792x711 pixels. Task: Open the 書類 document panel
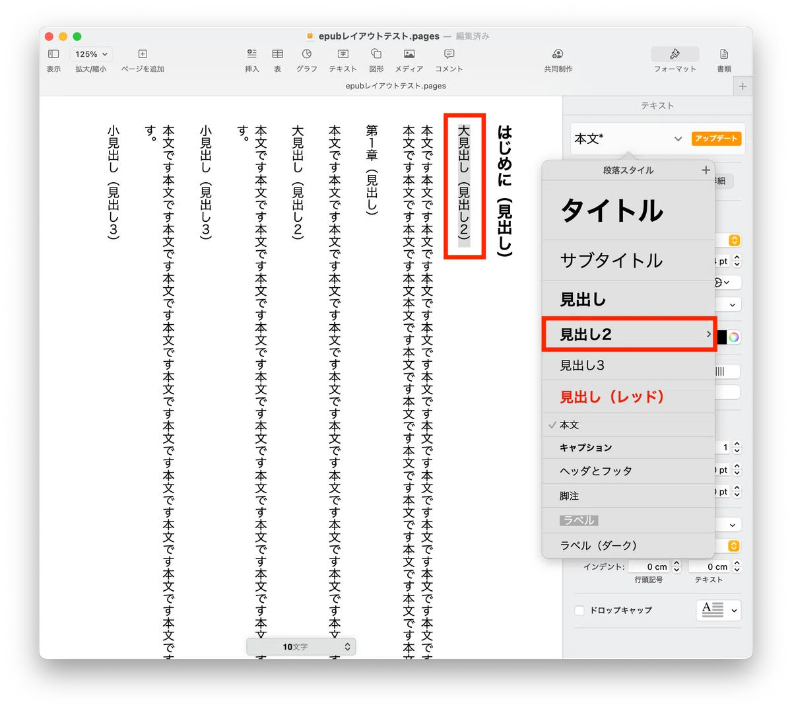pos(724,54)
